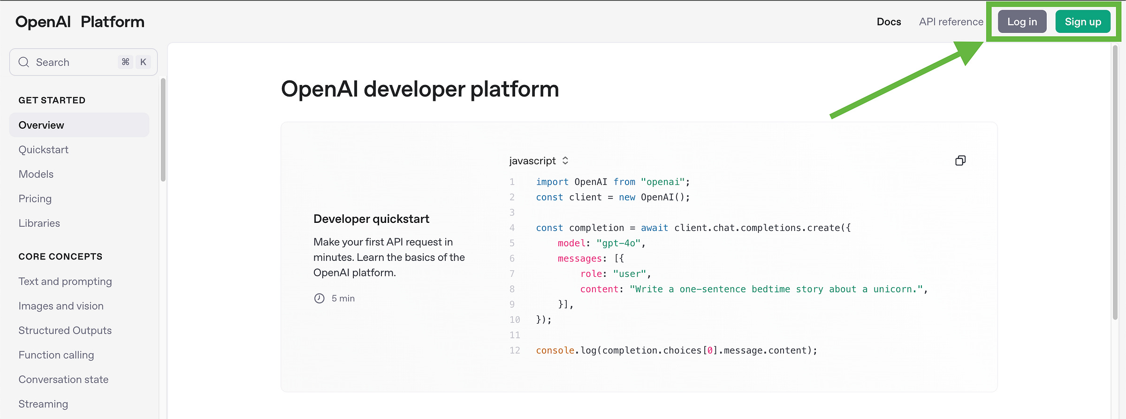Open the API reference tab
The height and width of the screenshot is (419, 1126).
click(951, 22)
